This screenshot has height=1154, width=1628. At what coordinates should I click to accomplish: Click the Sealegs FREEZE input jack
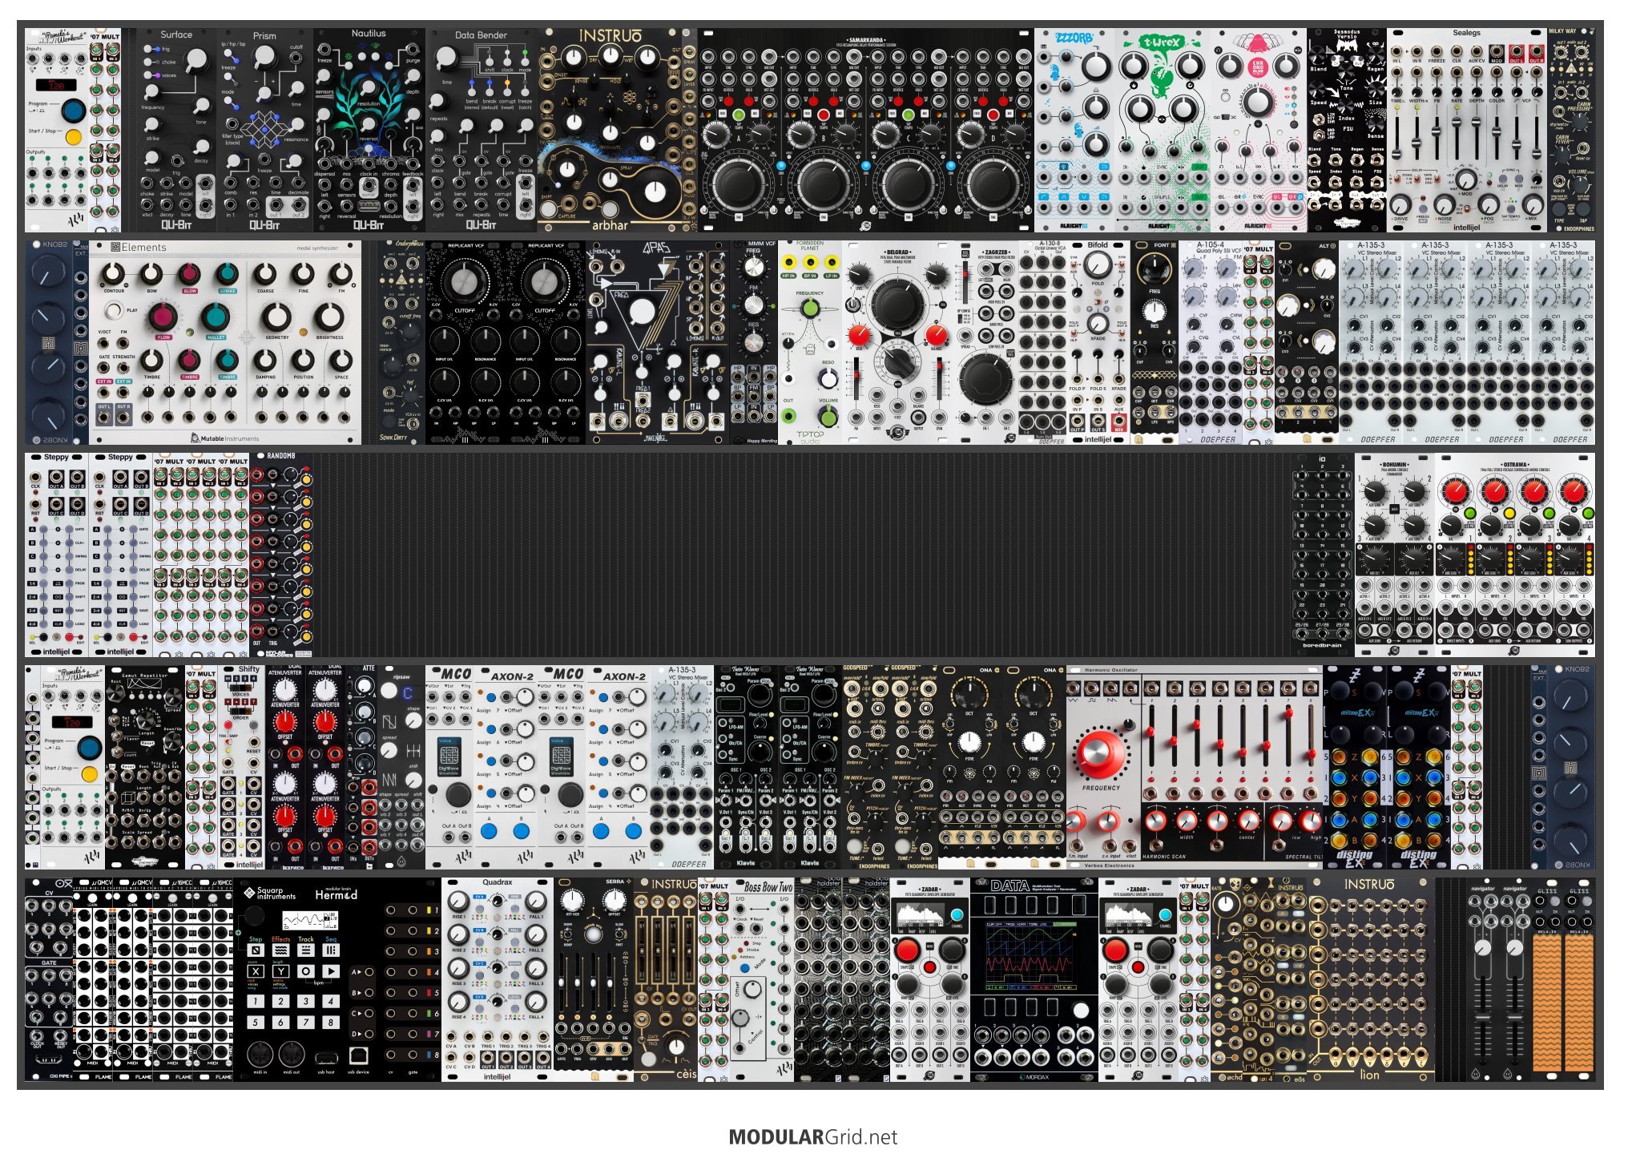1437,50
